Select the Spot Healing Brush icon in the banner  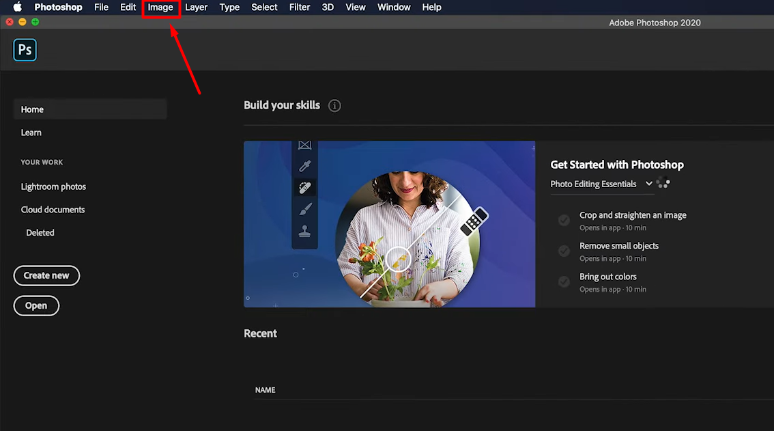304,187
